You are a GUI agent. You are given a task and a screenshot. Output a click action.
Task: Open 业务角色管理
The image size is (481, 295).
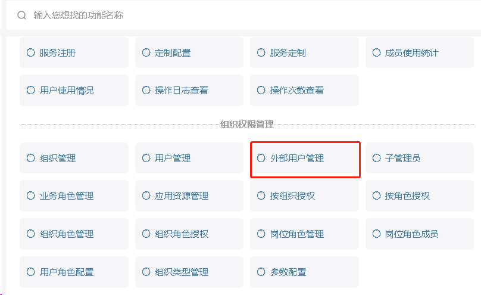(x=74, y=196)
